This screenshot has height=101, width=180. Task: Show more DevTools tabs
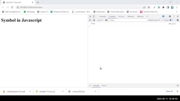click(147, 17)
